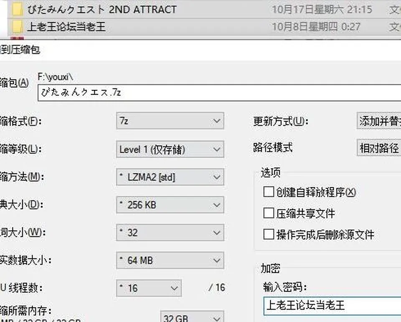This screenshot has height=322, width=401.
Task: Select the びたみんクエスト 2ND ATTRACT folder name
Action: [x=102, y=10]
